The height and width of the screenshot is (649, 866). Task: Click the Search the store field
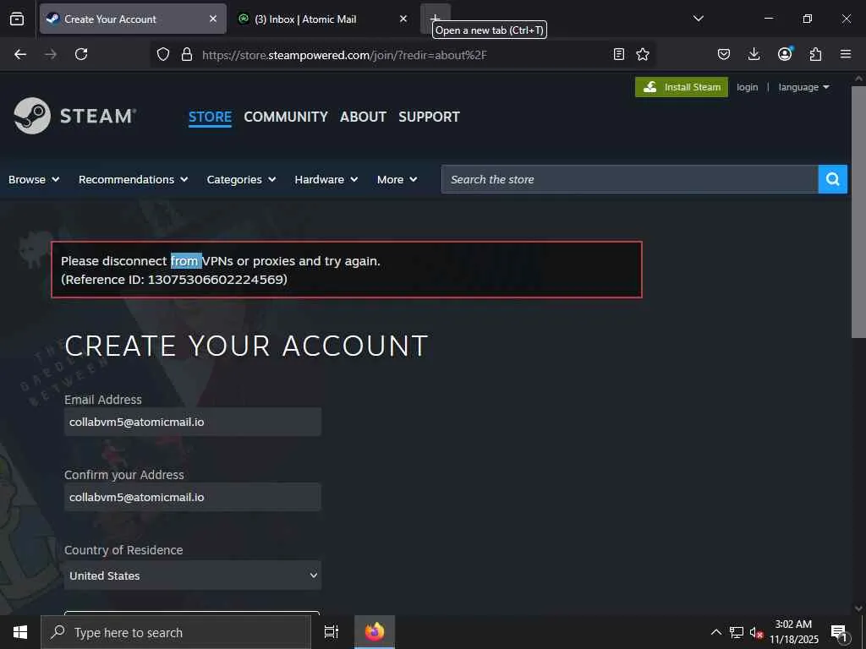pyautogui.click(x=629, y=179)
